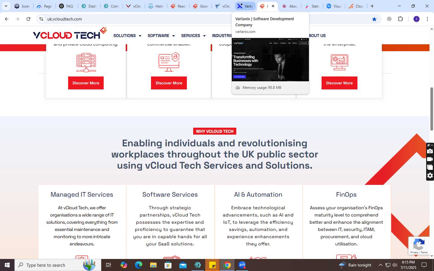This screenshot has width=434, height=271.
Task: Open Microsoft Store from the taskbar
Action: tap(168, 265)
